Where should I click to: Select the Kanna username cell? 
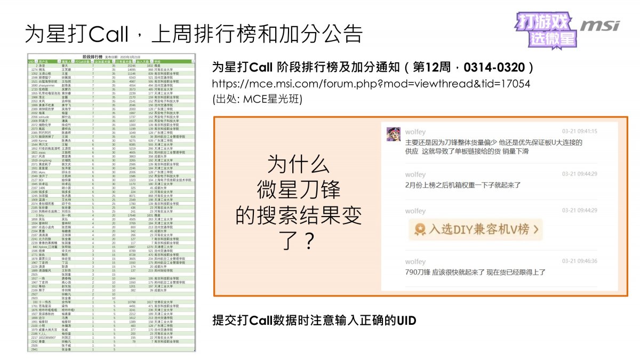(49, 141)
